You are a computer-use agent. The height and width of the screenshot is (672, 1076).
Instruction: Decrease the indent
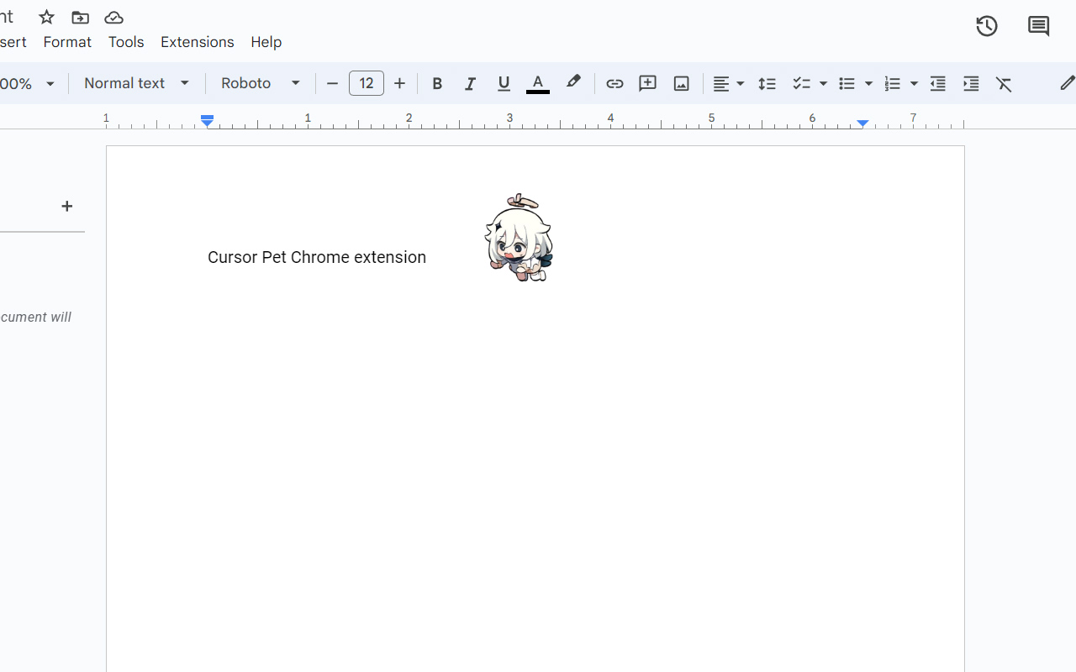point(937,83)
